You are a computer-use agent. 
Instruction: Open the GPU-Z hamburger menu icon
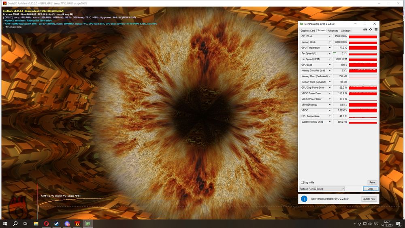(376, 30)
